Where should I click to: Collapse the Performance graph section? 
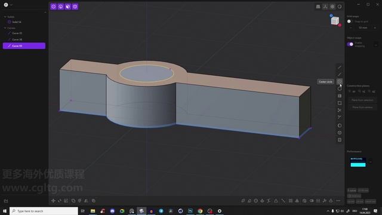click(x=371, y=162)
